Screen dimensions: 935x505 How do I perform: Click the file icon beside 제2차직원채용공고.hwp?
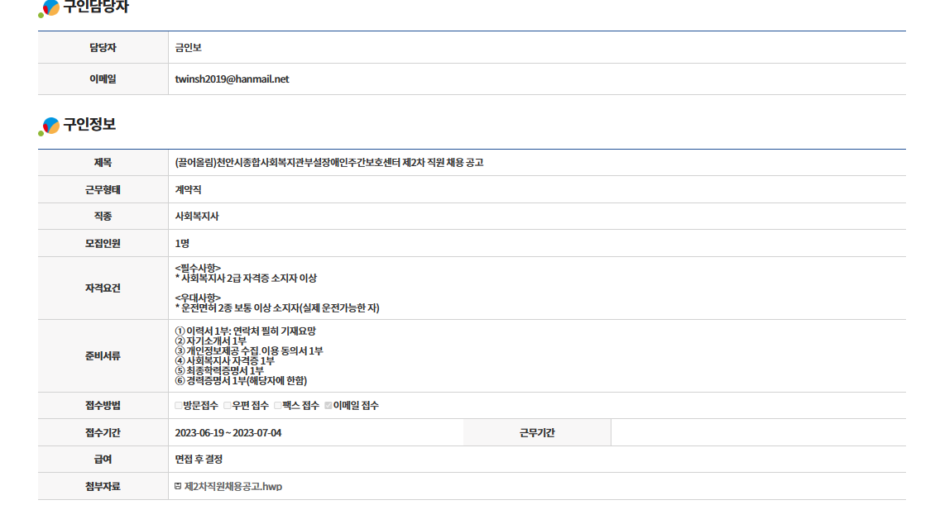(178, 486)
